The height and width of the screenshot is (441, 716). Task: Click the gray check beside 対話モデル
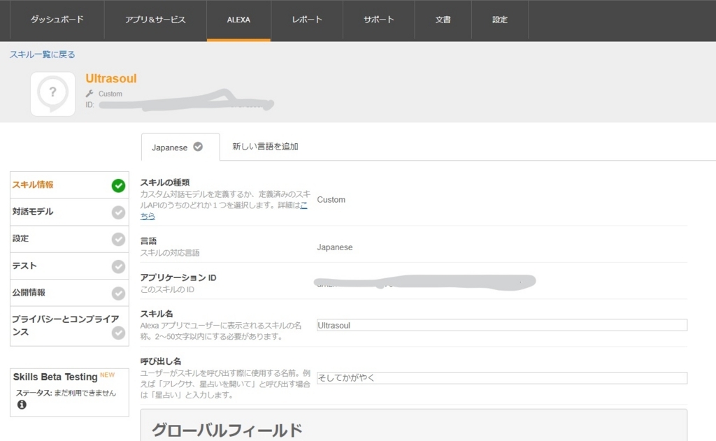118,212
